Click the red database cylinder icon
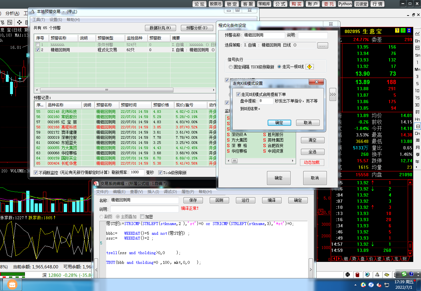Screen dimensions: 421x291 (358, 275)
